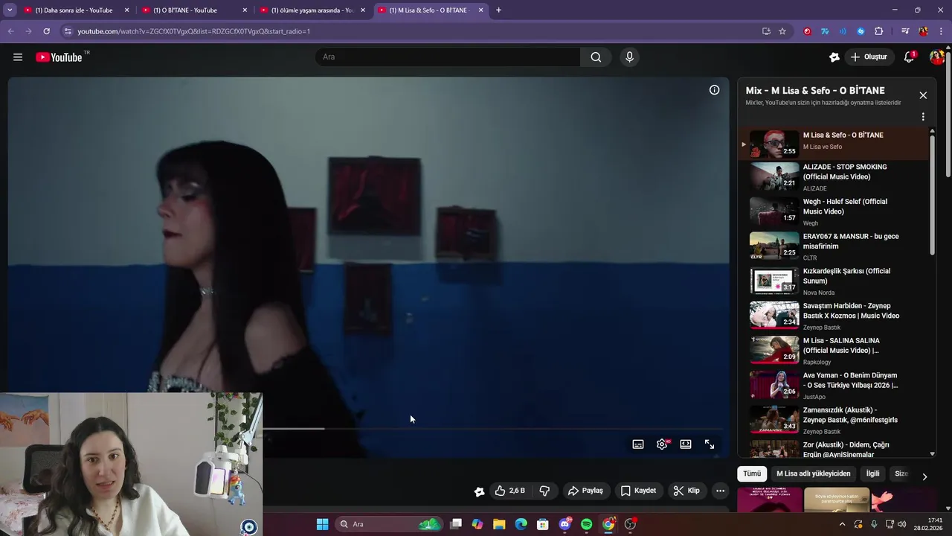Play Wegh - Halef Selef video
This screenshot has width=952, height=536.
click(833, 212)
